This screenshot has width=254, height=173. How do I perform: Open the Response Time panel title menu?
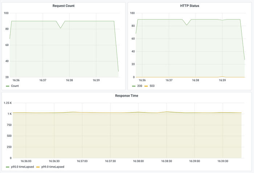[x=127, y=96]
